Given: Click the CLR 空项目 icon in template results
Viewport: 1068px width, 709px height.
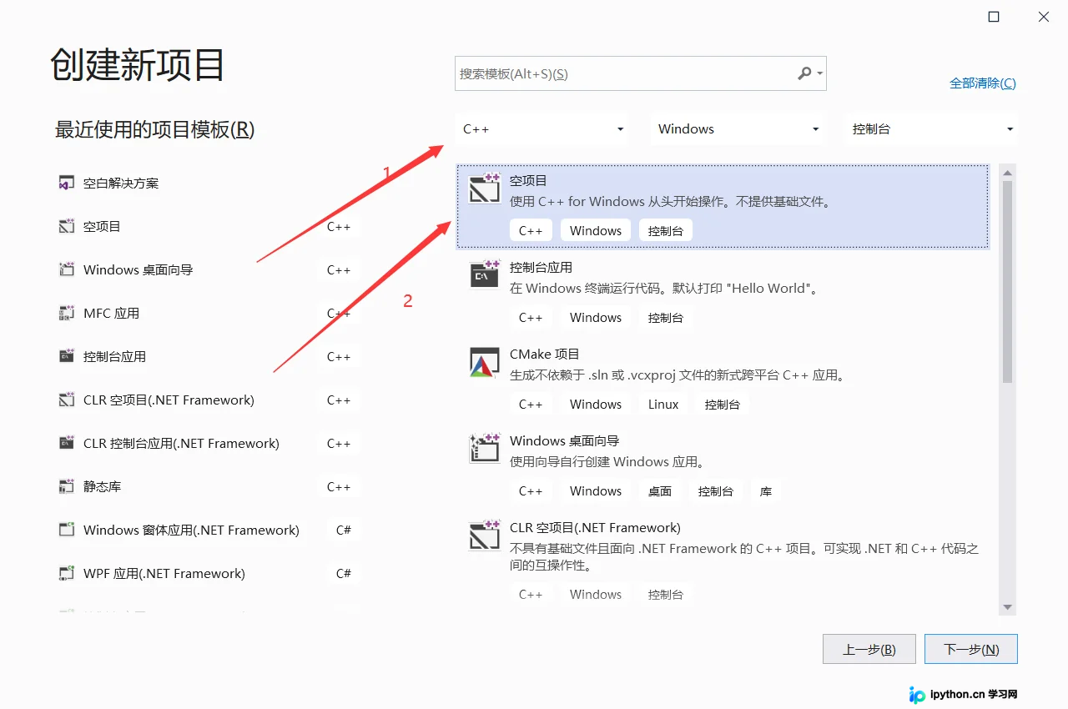Looking at the screenshot, I should (x=485, y=536).
